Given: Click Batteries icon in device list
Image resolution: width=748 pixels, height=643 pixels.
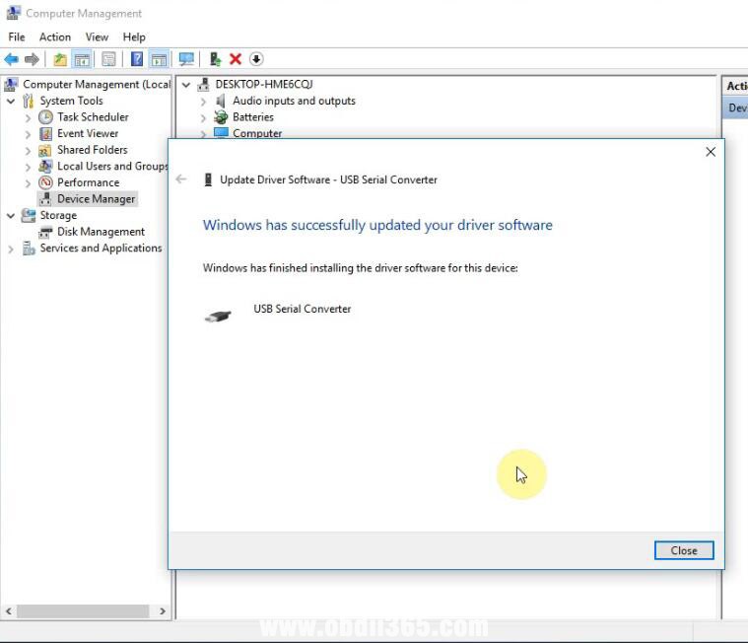Looking at the screenshot, I should (221, 117).
